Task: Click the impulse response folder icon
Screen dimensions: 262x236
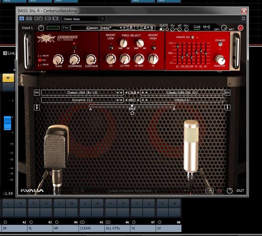Action: coord(76,191)
